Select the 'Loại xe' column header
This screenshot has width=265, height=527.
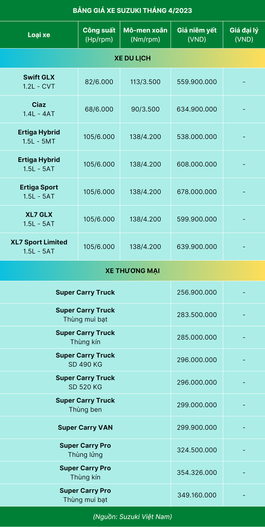pos(39,35)
